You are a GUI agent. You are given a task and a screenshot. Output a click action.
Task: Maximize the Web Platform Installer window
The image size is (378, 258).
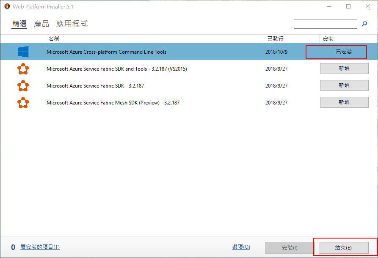point(348,6)
